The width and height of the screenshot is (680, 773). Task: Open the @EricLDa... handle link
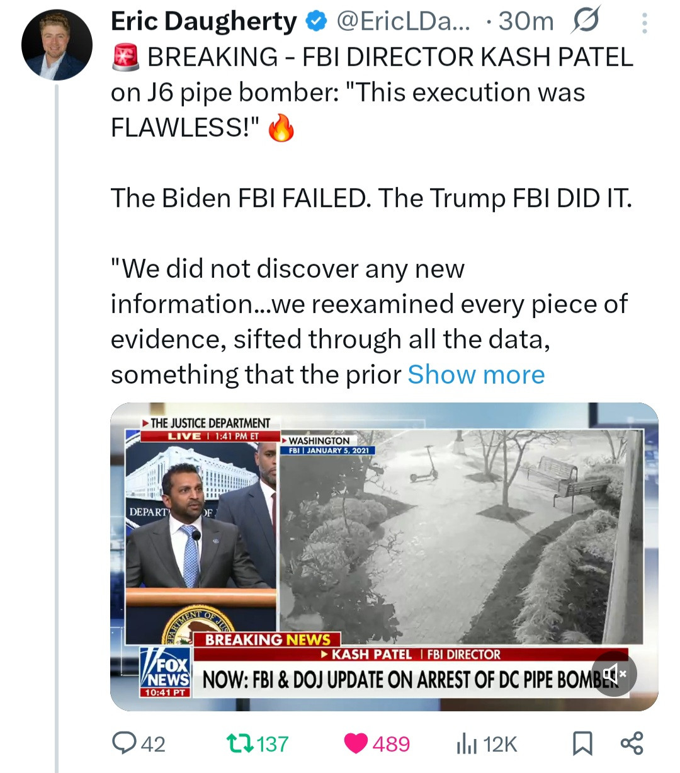coord(403,22)
